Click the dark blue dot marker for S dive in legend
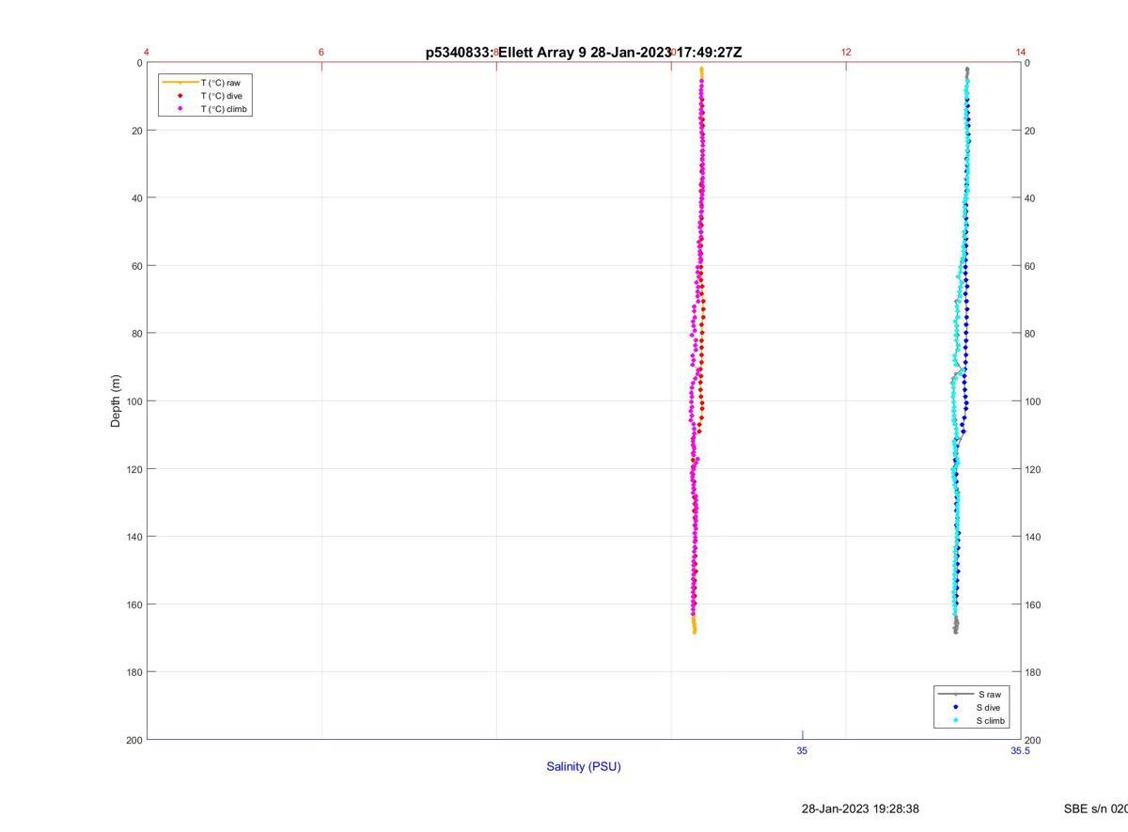This screenshot has width=1128, height=832. pyautogui.click(x=955, y=707)
